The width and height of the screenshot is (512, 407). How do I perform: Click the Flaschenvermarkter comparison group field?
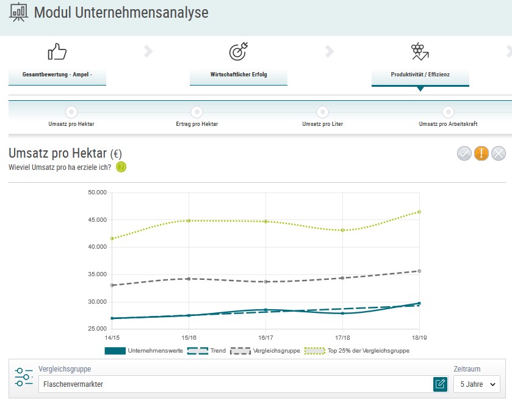[x=235, y=384]
